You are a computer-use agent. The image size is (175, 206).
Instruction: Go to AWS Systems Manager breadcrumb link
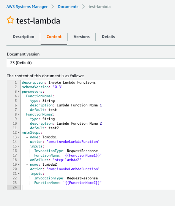click(x=27, y=6)
